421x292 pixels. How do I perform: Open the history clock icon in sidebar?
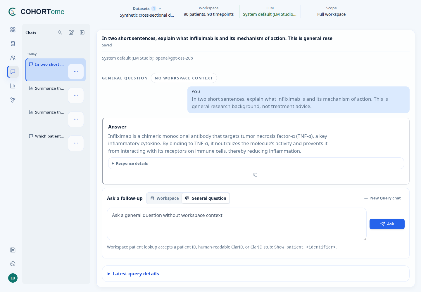click(13, 264)
